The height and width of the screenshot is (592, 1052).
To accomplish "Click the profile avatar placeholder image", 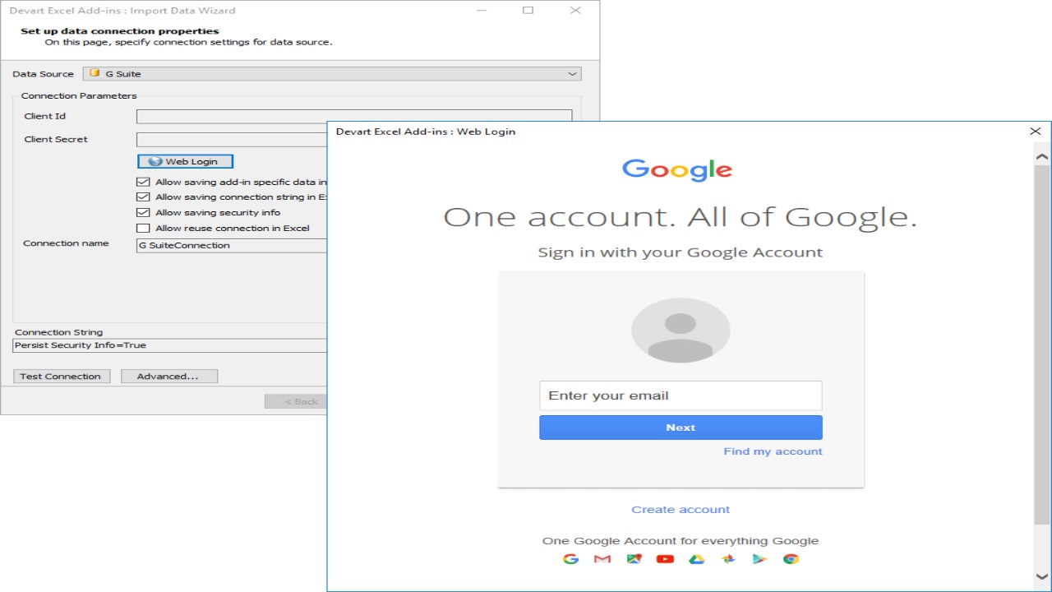I will tap(681, 331).
